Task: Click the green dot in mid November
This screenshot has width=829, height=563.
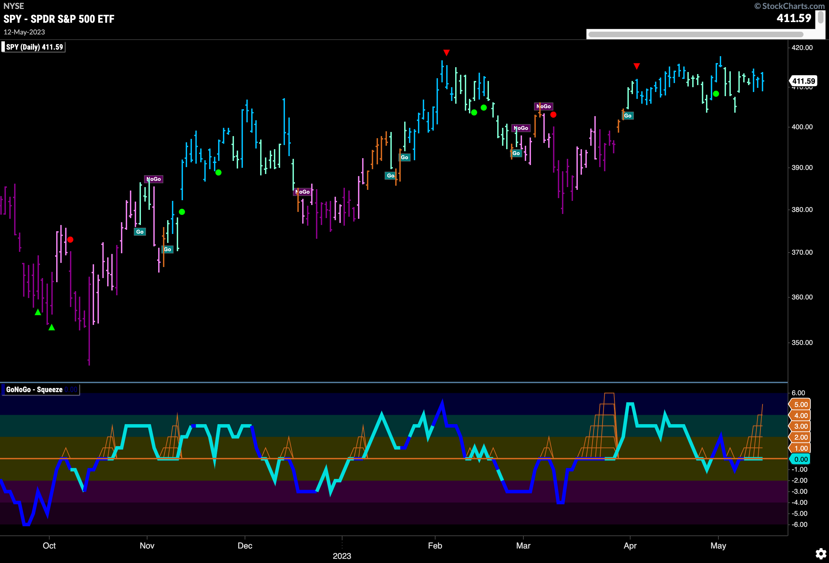Action: pyautogui.click(x=182, y=212)
